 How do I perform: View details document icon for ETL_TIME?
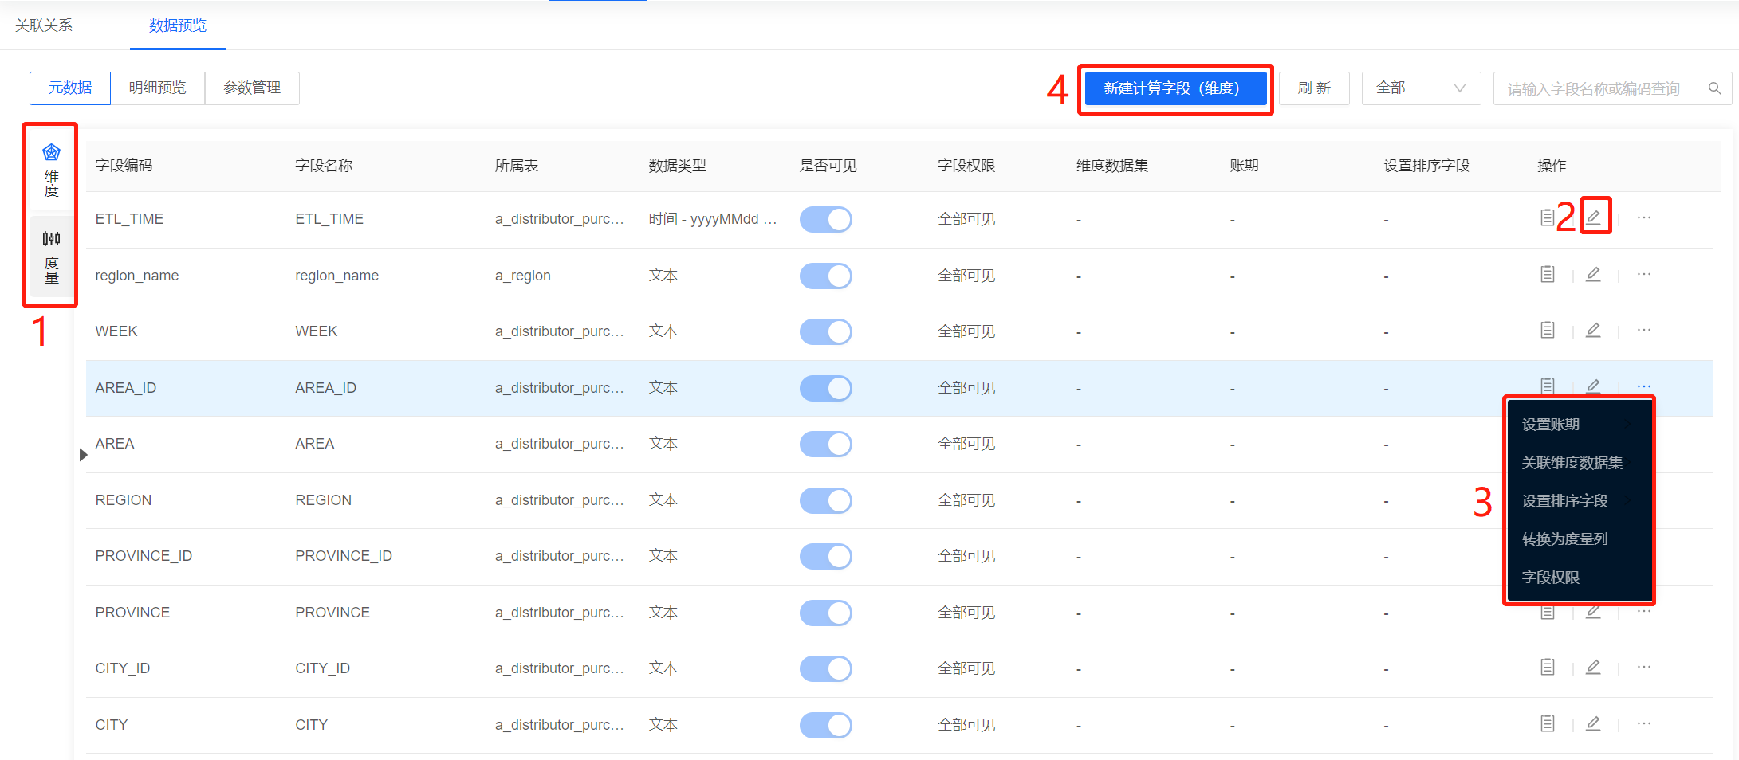pos(1547,217)
